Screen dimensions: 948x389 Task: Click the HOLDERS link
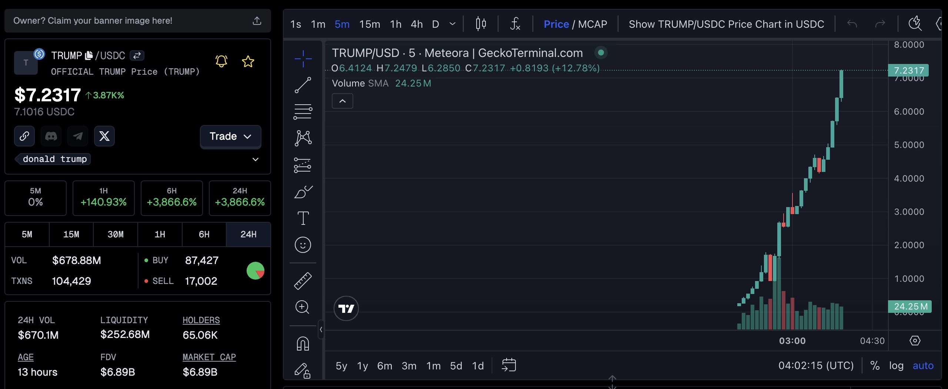pyautogui.click(x=201, y=320)
